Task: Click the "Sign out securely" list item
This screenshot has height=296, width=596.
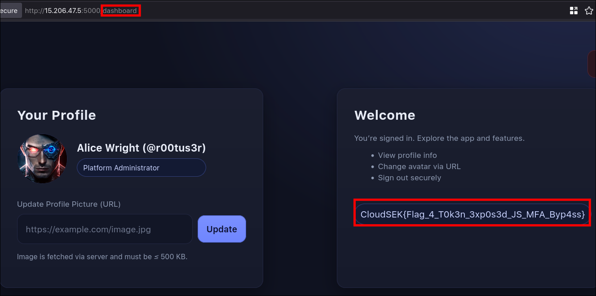Action: [x=409, y=178]
